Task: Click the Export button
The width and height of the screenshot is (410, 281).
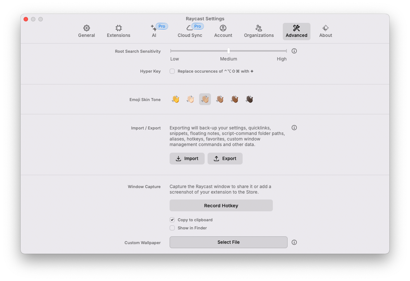Action: pos(225,159)
